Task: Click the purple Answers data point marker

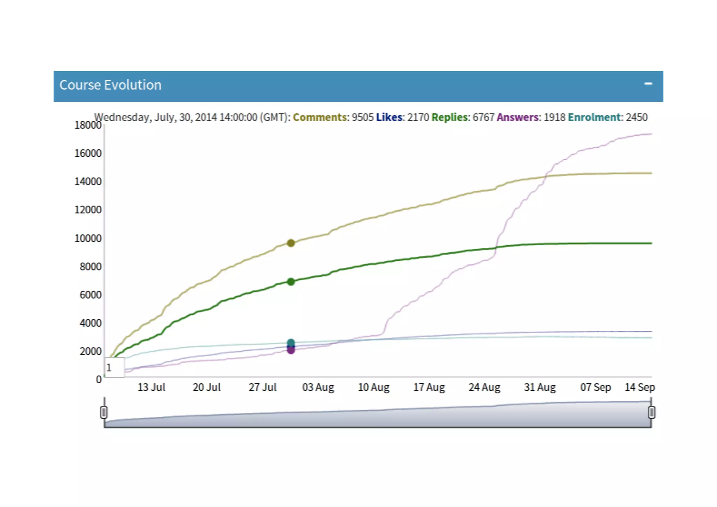Action: pos(291,350)
